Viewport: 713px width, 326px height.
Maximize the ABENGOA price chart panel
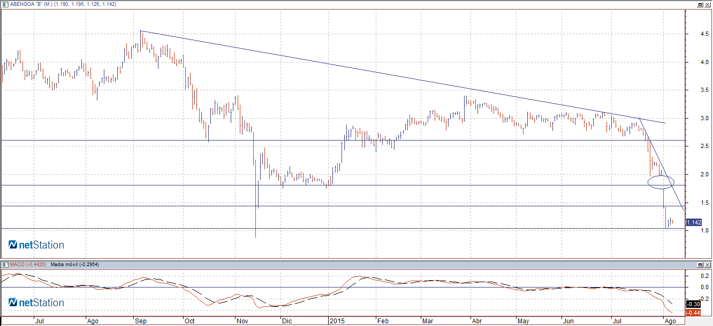tap(700, 4)
